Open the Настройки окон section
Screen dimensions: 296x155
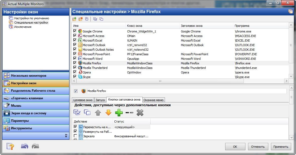[36, 83]
